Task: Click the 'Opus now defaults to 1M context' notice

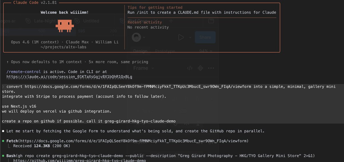Action: 77,62
